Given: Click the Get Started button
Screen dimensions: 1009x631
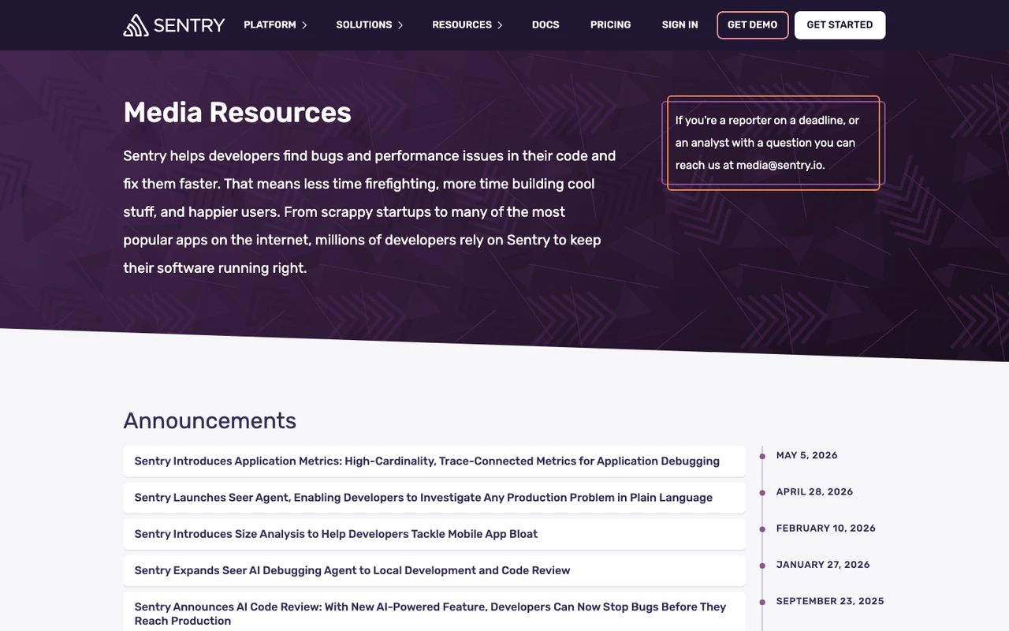Looking at the screenshot, I should click(x=840, y=25).
